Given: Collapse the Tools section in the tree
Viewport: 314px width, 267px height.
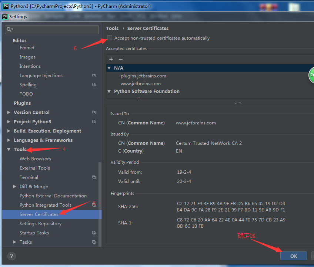Looking at the screenshot, I should point(9,149).
